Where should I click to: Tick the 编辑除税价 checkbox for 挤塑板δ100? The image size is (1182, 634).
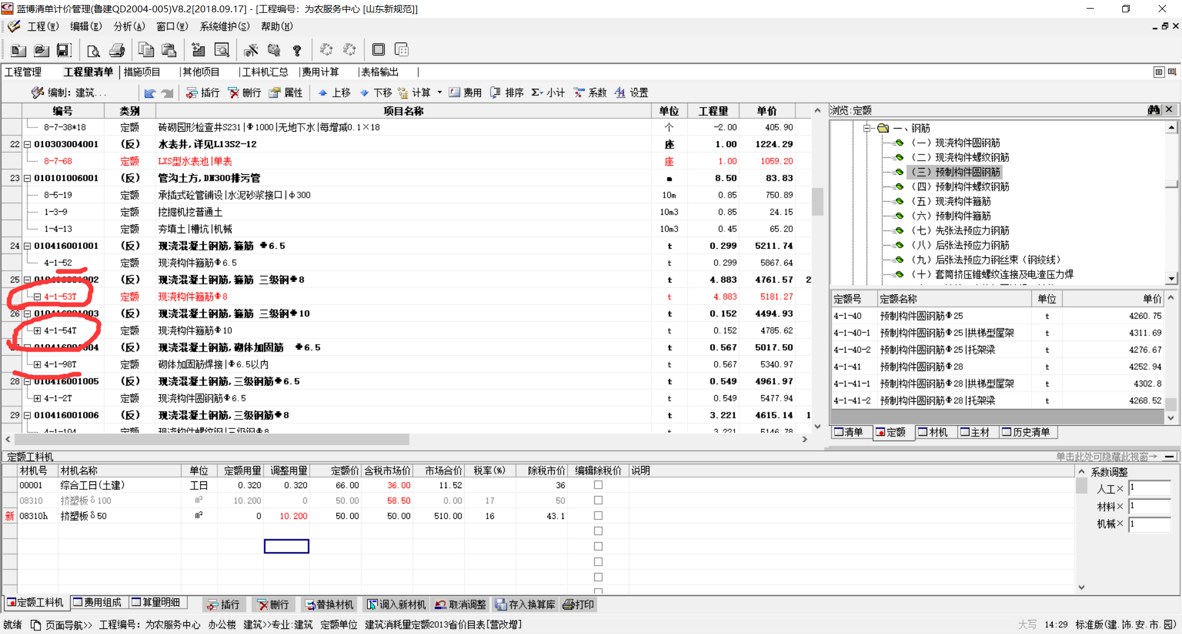(x=598, y=500)
